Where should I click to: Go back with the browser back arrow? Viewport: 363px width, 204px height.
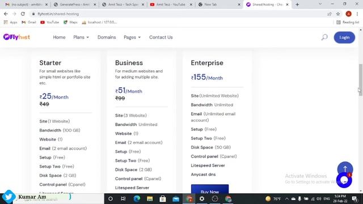(x=6, y=14)
